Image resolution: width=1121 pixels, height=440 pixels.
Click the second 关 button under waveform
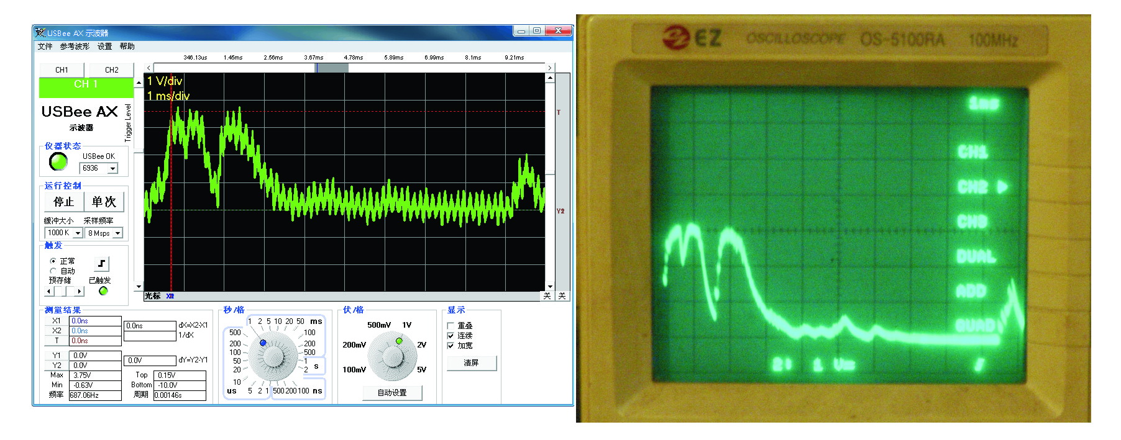(x=562, y=296)
